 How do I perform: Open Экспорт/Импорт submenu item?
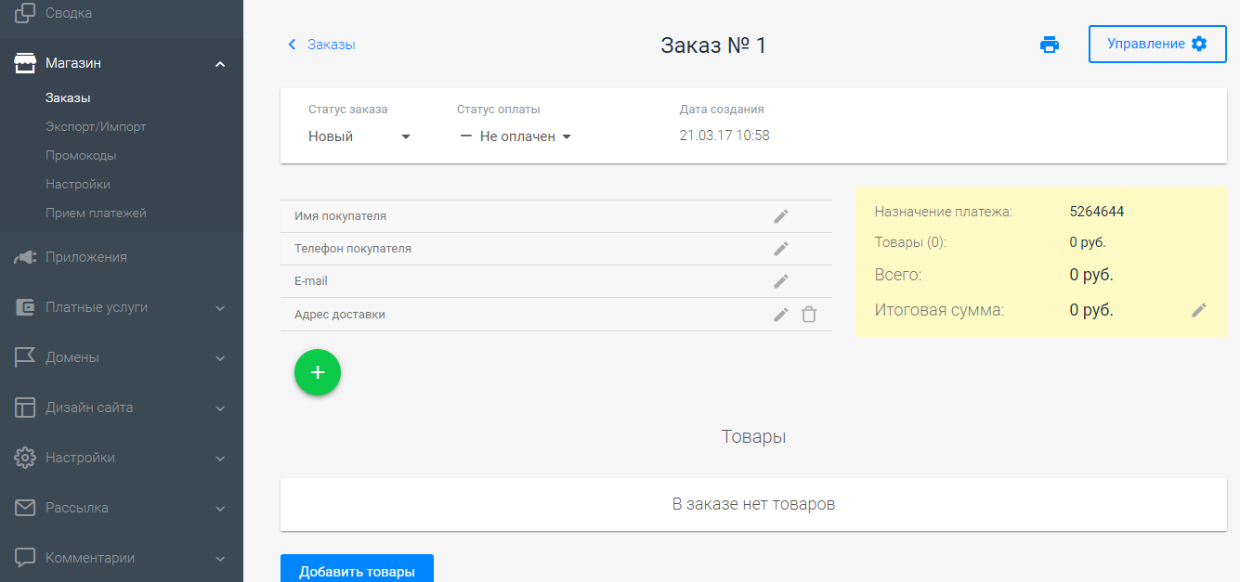pyautogui.click(x=96, y=126)
